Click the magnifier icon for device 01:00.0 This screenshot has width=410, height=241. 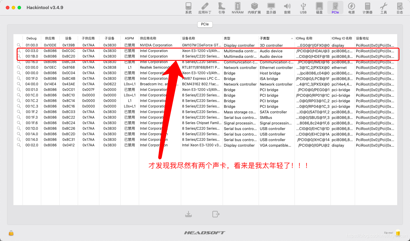19,45
